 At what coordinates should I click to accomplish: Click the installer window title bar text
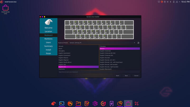tap(93, 17)
